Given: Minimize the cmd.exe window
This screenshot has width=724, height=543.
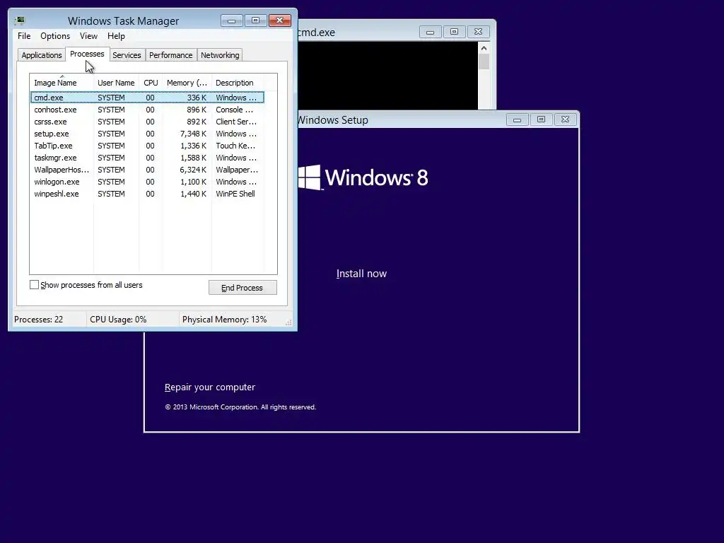Looking at the screenshot, I should (x=431, y=32).
